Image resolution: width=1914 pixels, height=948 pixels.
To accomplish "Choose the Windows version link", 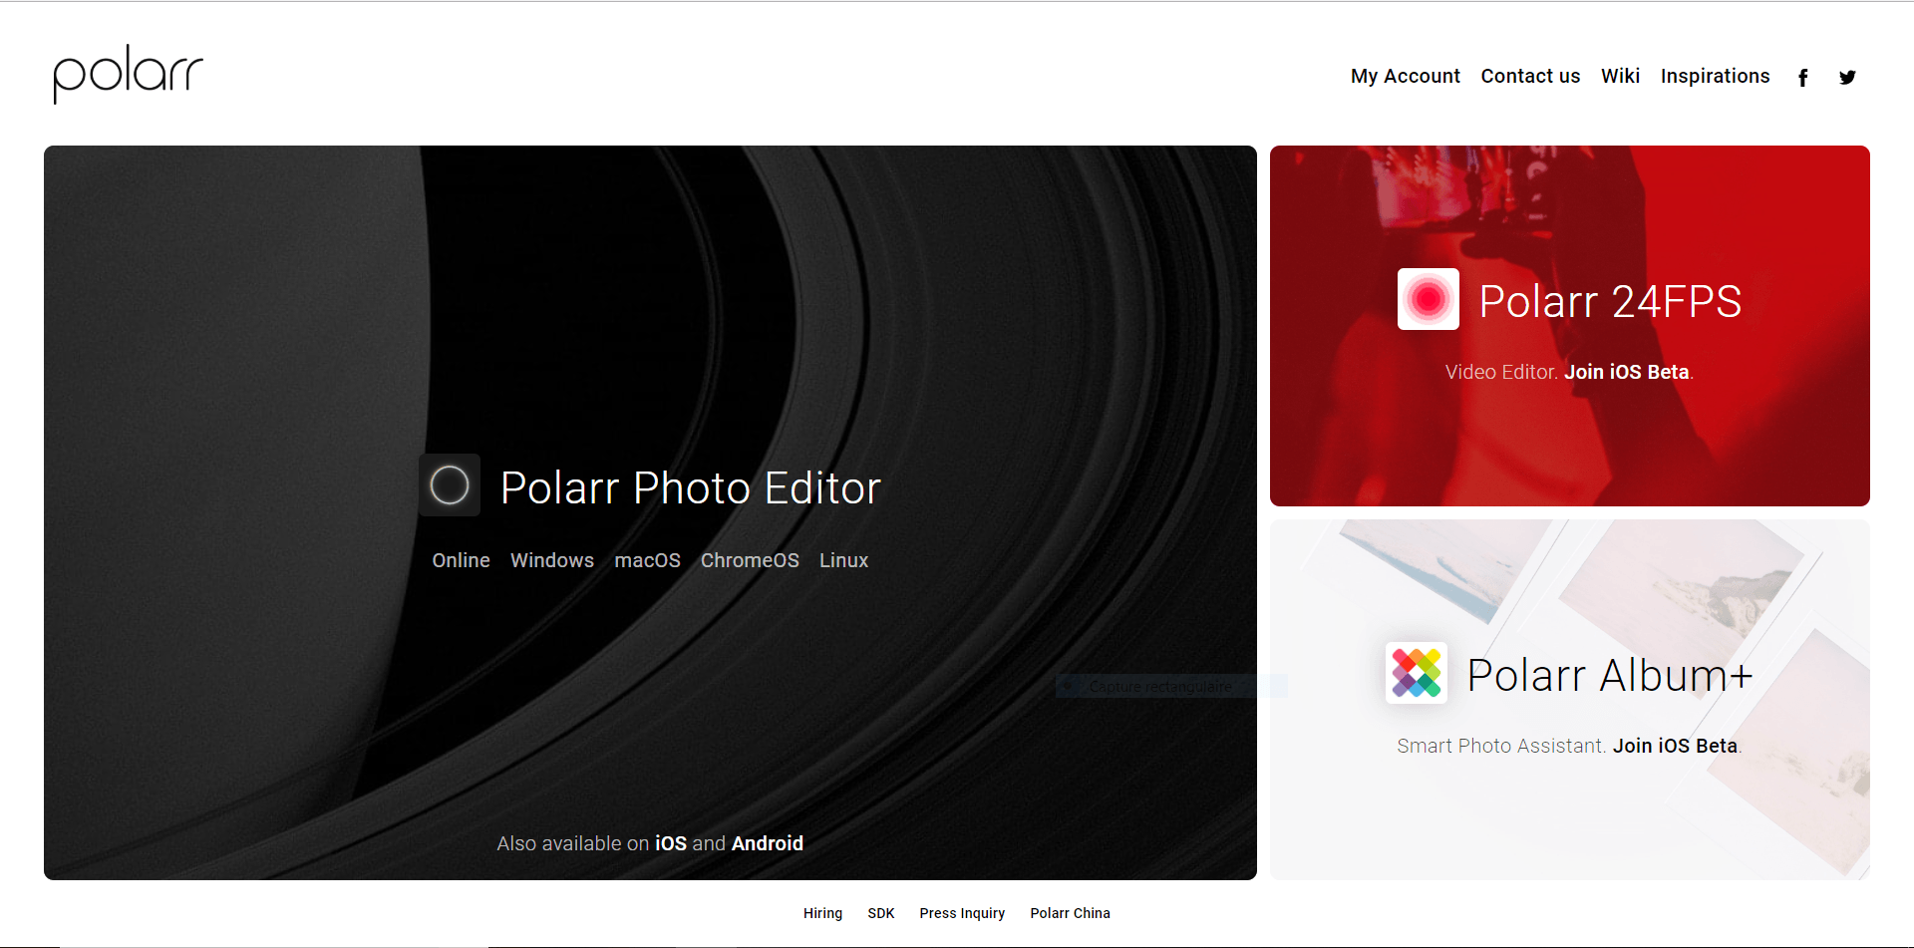I will 551,560.
